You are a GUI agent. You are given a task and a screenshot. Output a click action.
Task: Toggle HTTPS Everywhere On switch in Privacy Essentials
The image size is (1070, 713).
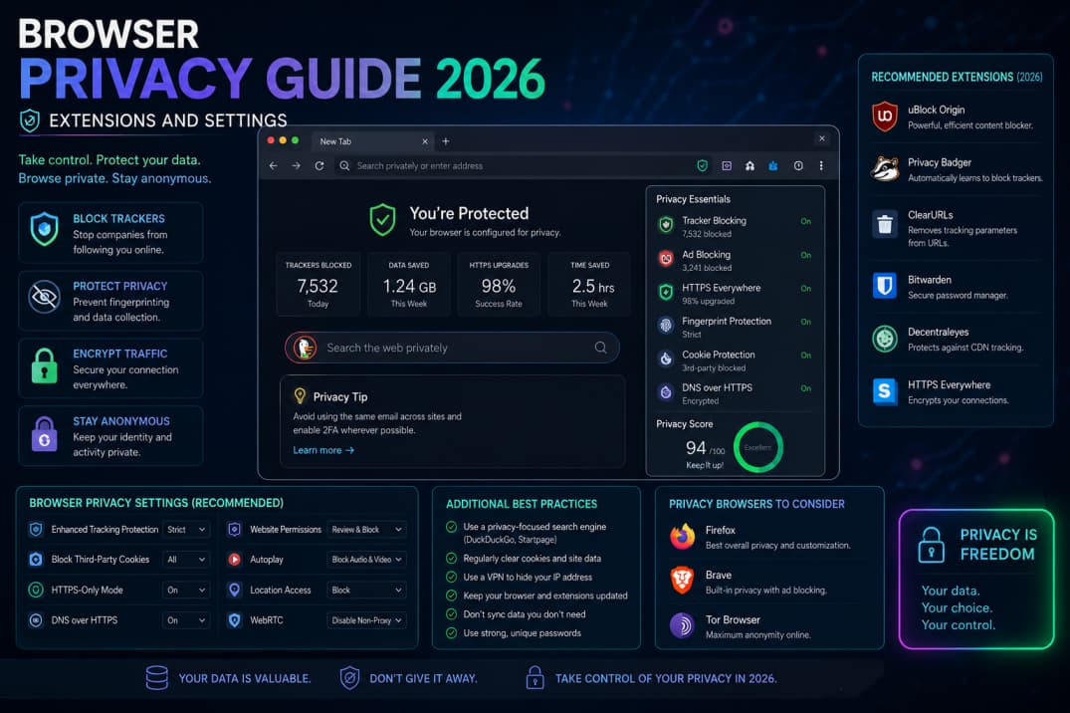coord(806,288)
